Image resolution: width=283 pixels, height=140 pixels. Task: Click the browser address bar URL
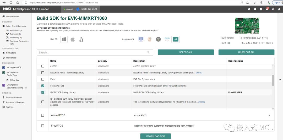point(64,3)
